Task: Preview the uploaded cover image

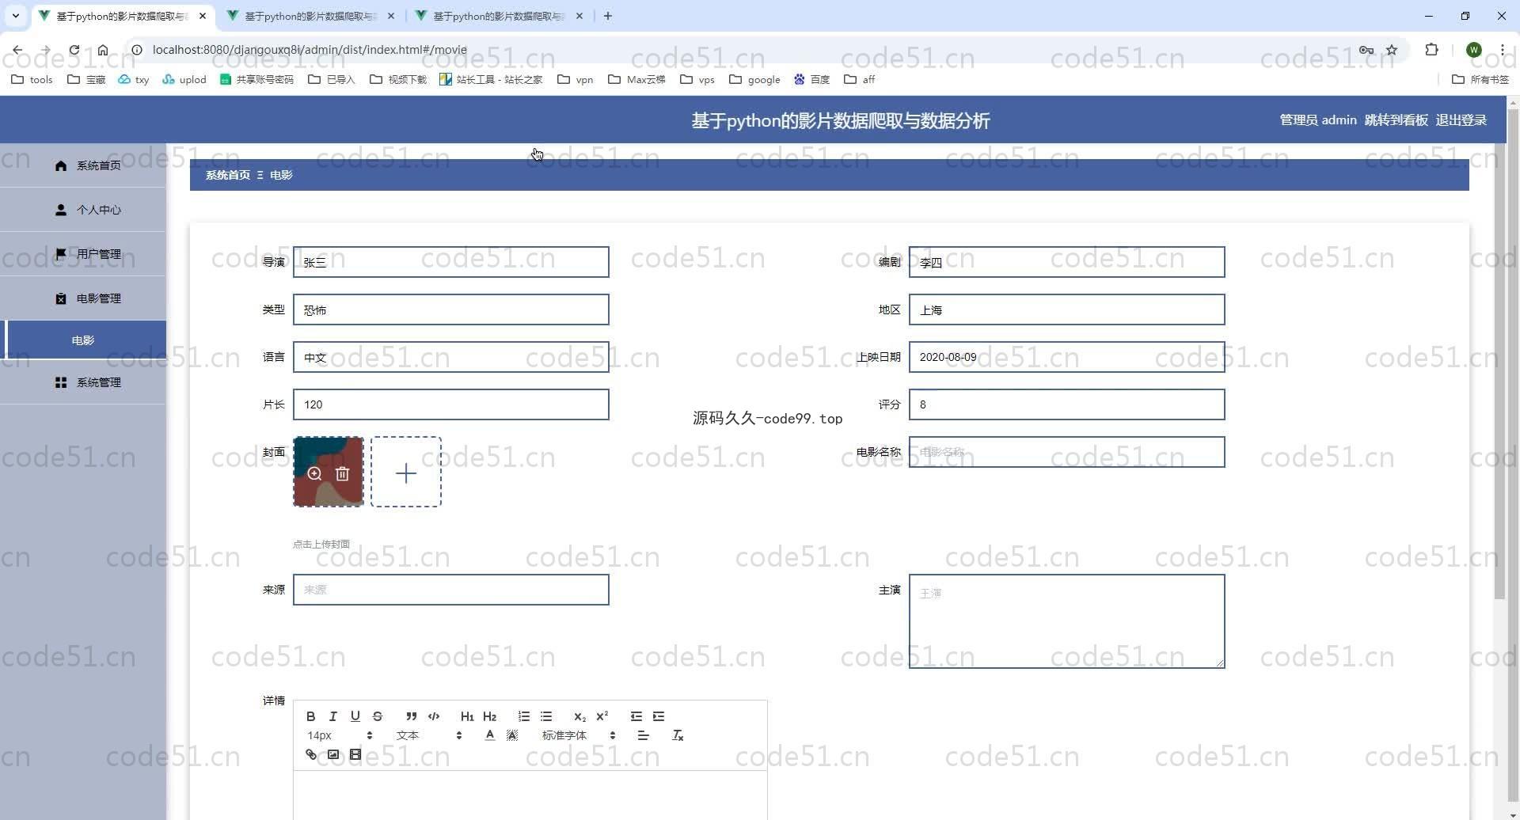Action: coord(314,473)
